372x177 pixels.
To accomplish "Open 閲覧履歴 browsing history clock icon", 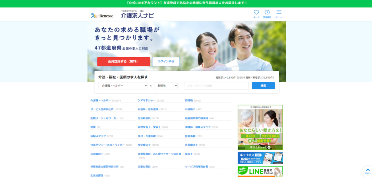I will (267, 13).
